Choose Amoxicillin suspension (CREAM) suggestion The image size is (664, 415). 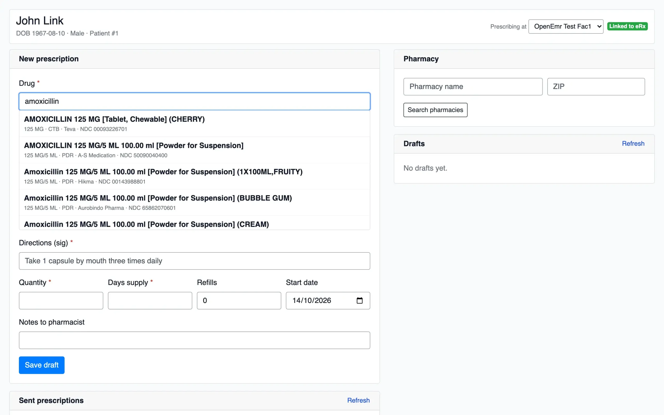[x=195, y=223]
